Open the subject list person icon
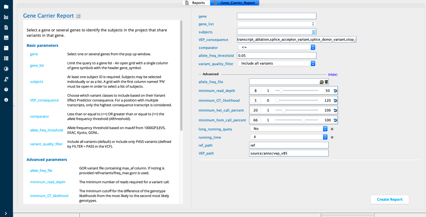The image size is (426, 217). click(x=6, y=79)
